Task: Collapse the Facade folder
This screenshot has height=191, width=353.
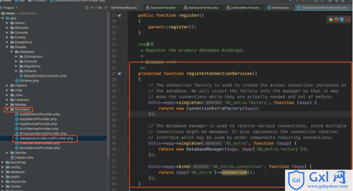Action: [x=7, y=47]
